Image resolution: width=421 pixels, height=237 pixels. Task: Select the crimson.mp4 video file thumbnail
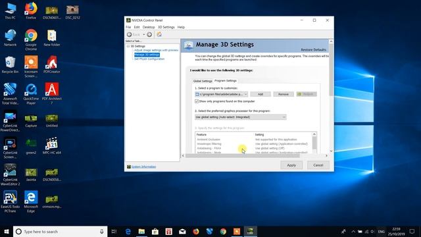[52, 201]
